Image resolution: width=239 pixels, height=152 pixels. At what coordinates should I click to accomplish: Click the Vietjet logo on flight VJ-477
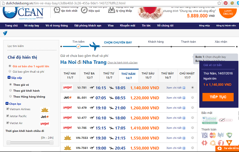67,118
